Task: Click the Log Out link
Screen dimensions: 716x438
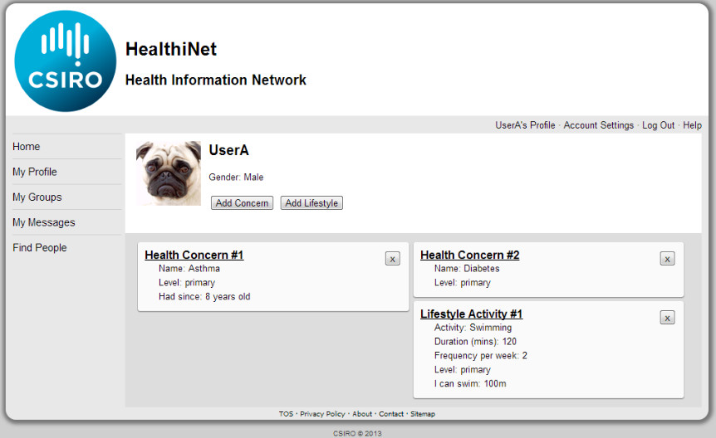Action: click(x=658, y=125)
